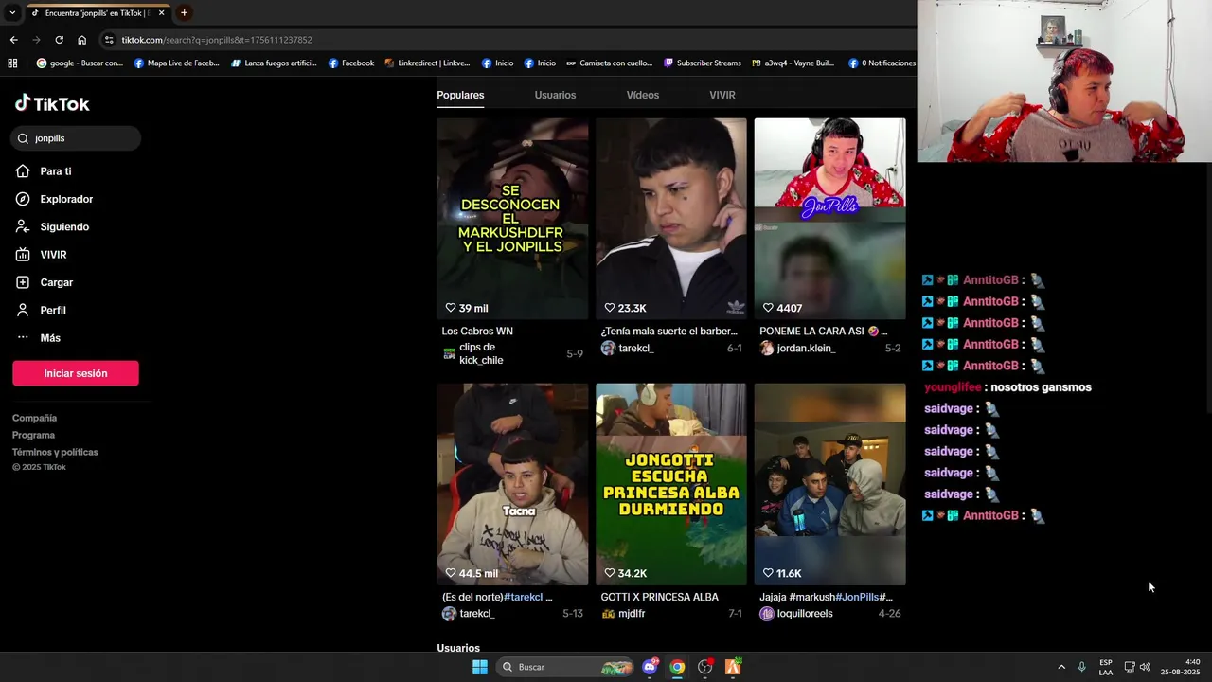
Task: Open the google - Buscar con bookmark
Action: (x=80, y=63)
